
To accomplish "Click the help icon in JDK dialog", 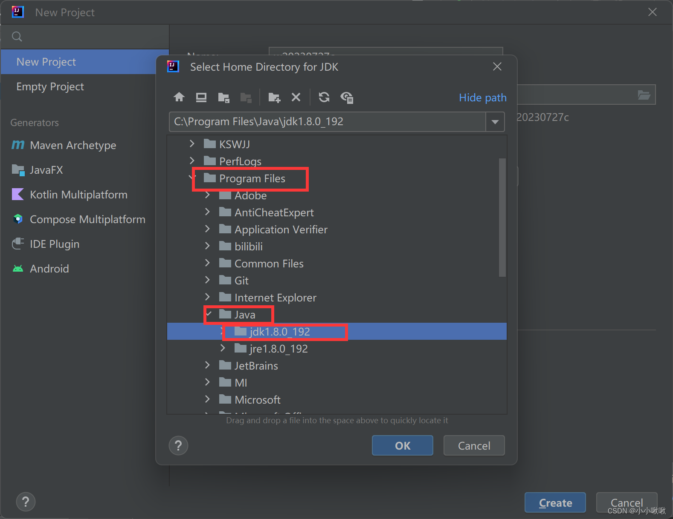I will [178, 445].
